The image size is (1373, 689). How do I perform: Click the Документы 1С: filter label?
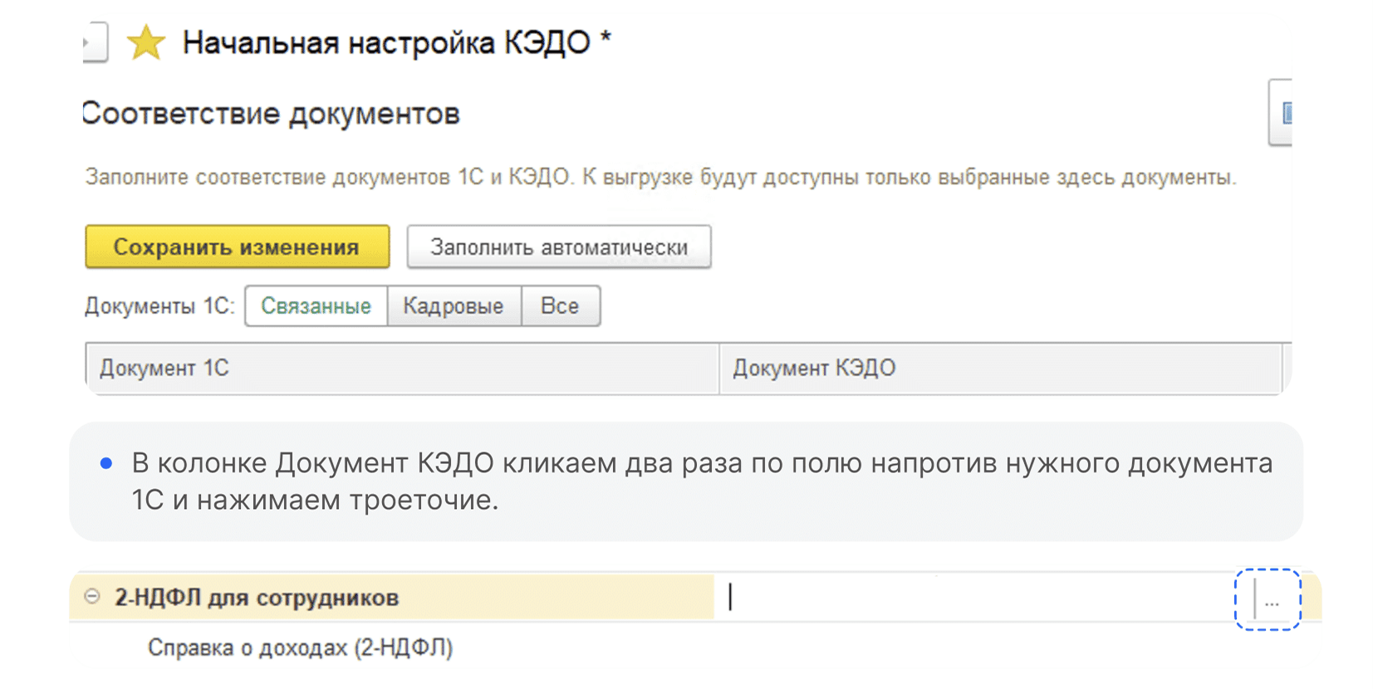(159, 305)
